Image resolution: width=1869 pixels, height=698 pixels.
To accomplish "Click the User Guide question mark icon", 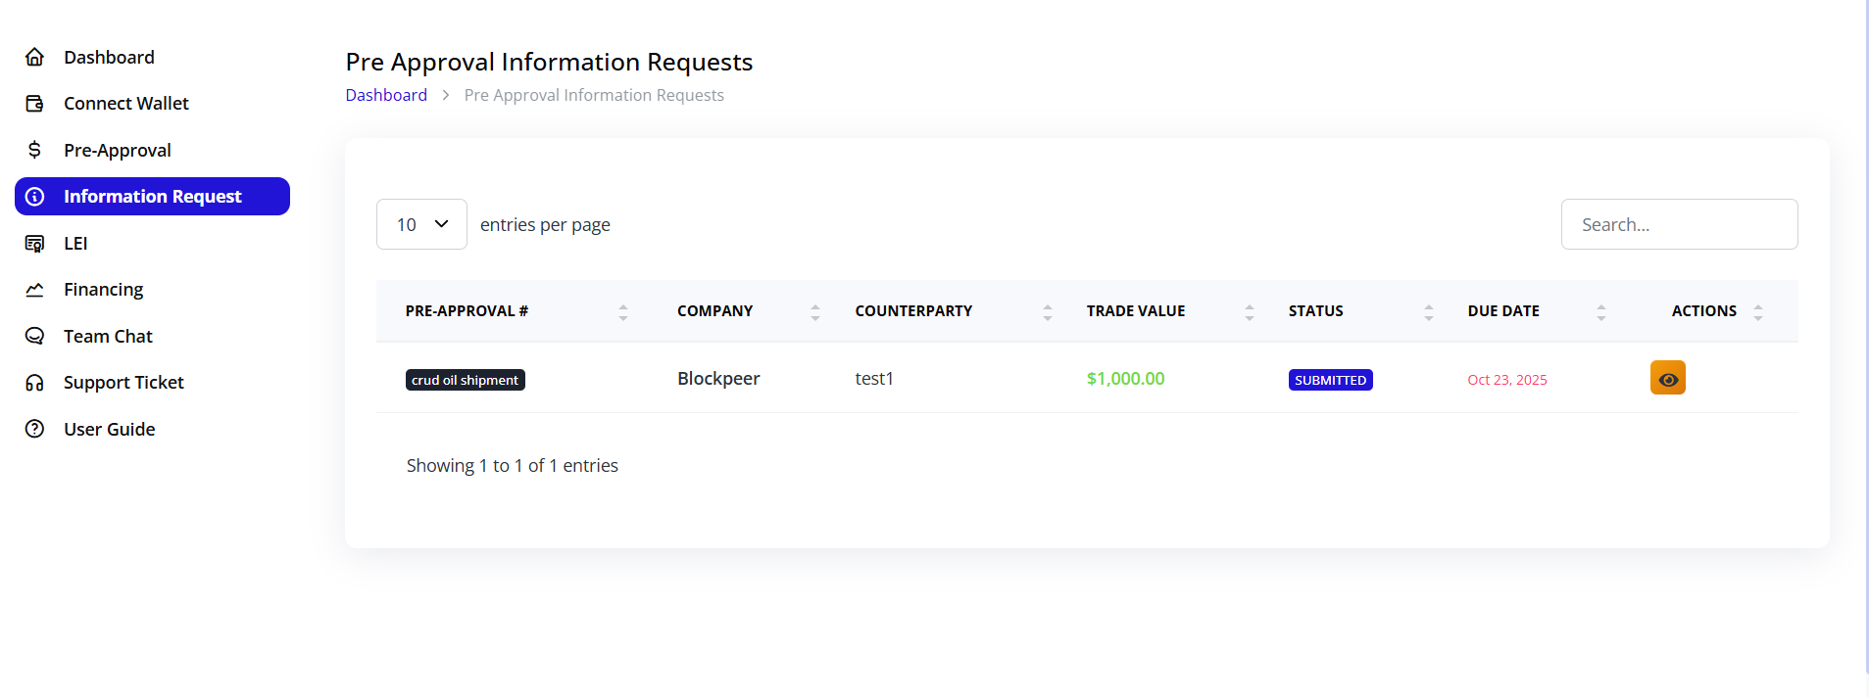I will [34, 429].
